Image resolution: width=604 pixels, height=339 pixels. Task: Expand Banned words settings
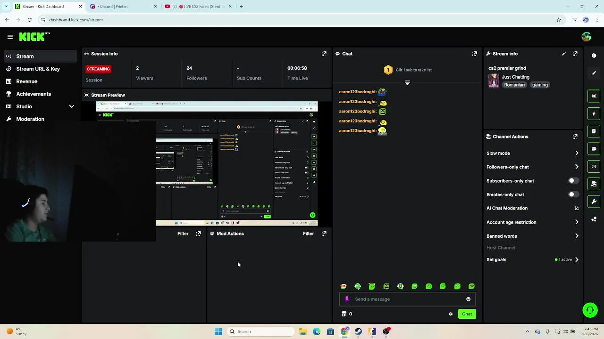[x=577, y=236]
